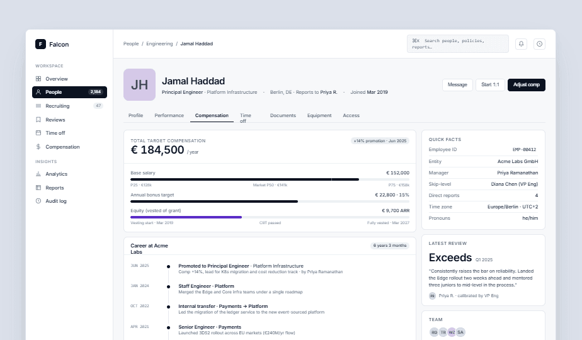Click the WZ team avatar
Image resolution: width=582 pixels, height=340 pixels.
(452, 332)
